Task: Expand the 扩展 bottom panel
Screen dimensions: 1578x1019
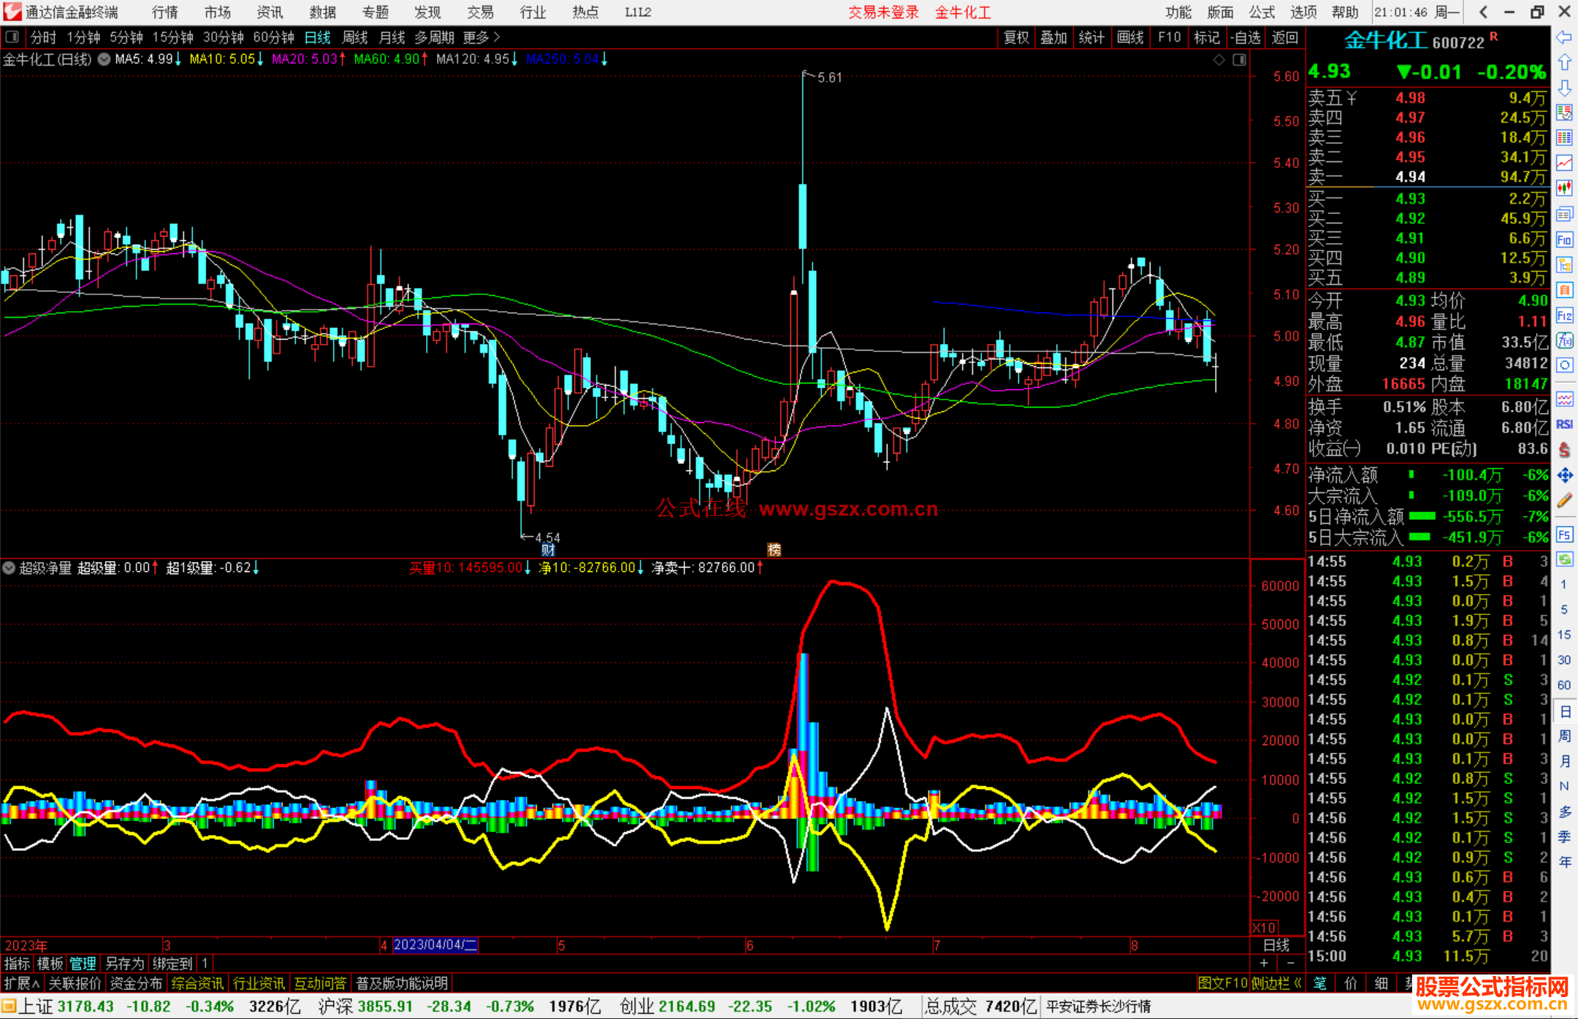Action: point(22,983)
